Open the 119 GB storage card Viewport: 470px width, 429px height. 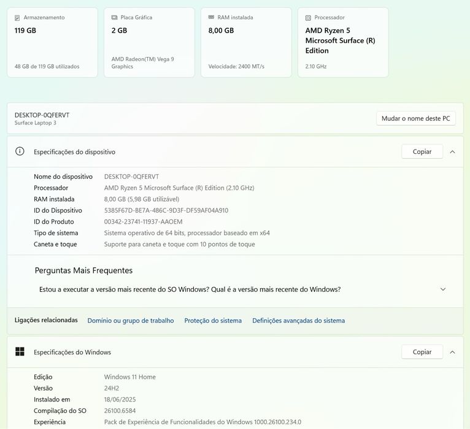pyautogui.click(x=52, y=43)
